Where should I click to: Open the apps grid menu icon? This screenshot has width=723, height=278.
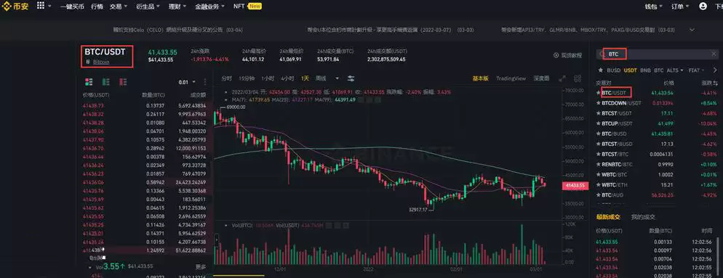tap(41, 6)
